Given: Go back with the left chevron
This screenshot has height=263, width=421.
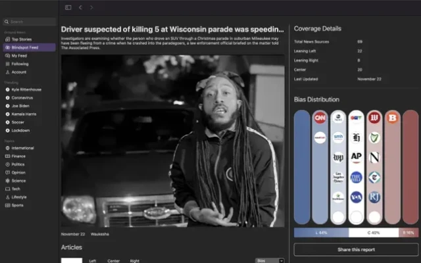Looking at the screenshot, I should (x=80, y=7).
